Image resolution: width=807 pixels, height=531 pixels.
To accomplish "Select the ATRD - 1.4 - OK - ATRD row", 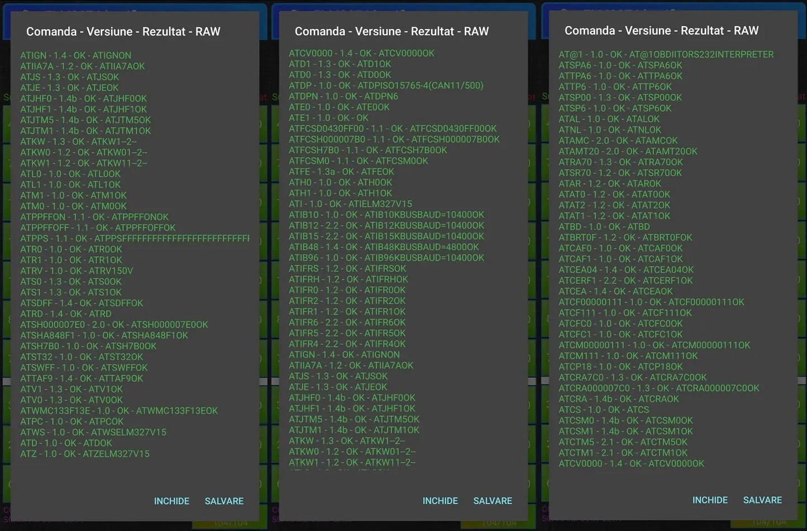I will point(66,314).
